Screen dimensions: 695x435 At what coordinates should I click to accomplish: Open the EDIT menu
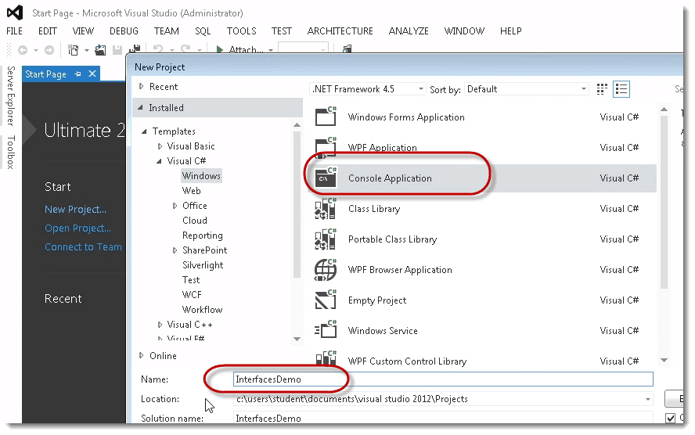[48, 31]
